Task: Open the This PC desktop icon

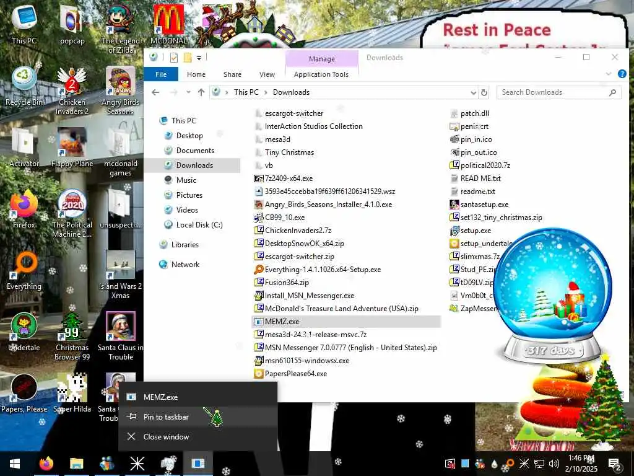Action: pos(24,24)
